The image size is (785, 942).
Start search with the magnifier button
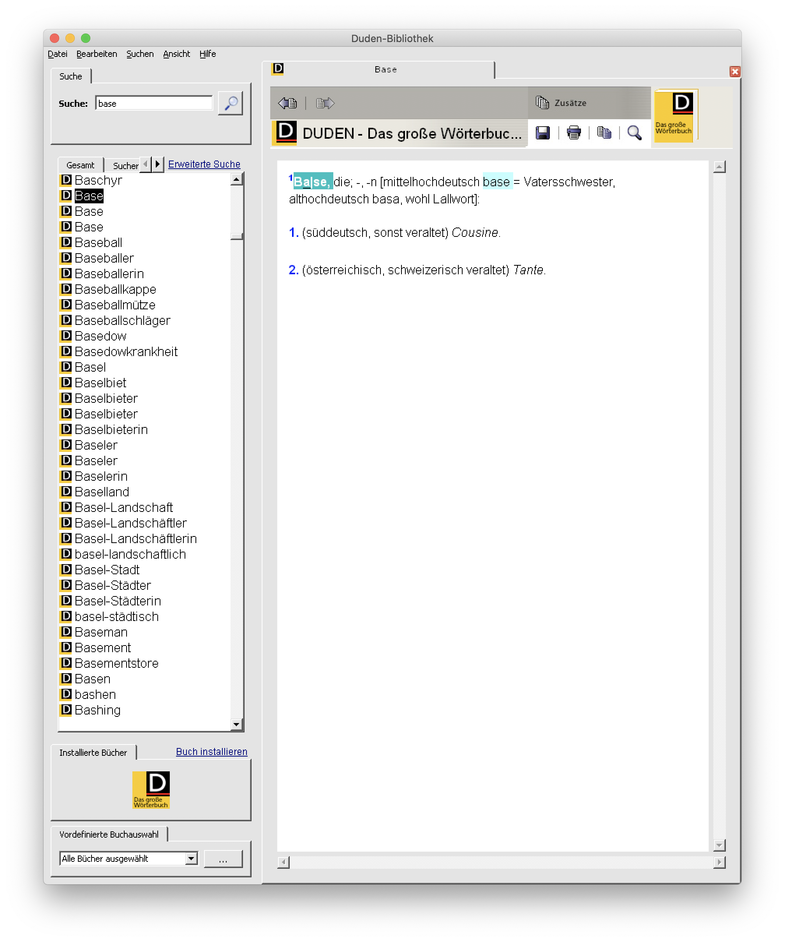click(x=231, y=103)
